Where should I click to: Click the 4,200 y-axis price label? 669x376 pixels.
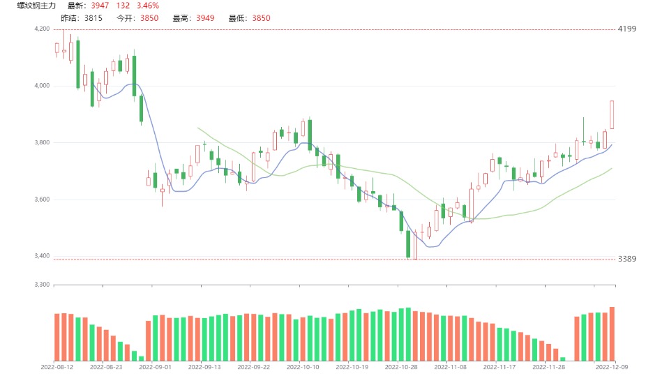[41, 29]
